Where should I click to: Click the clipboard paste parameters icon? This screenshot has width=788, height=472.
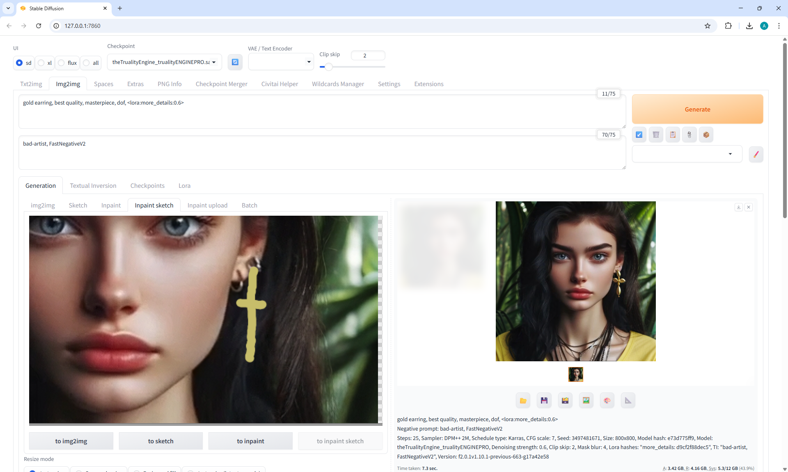tap(673, 135)
